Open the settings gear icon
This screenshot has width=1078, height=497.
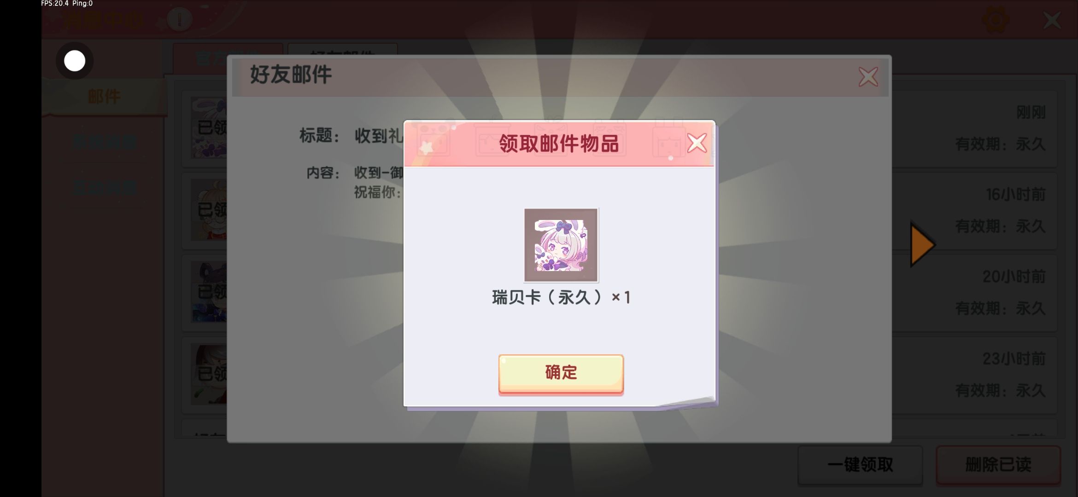(x=995, y=20)
